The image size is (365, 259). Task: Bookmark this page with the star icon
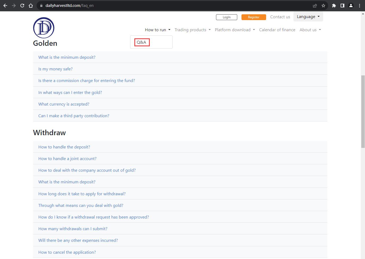point(323,6)
